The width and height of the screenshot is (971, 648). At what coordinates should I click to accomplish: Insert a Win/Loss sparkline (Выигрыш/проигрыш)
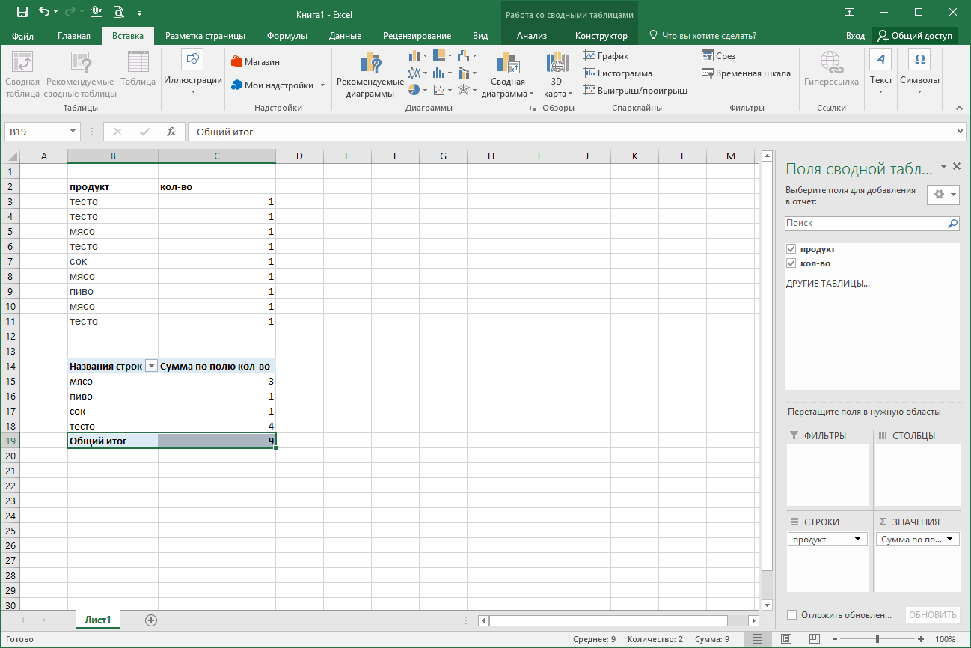click(636, 91)
